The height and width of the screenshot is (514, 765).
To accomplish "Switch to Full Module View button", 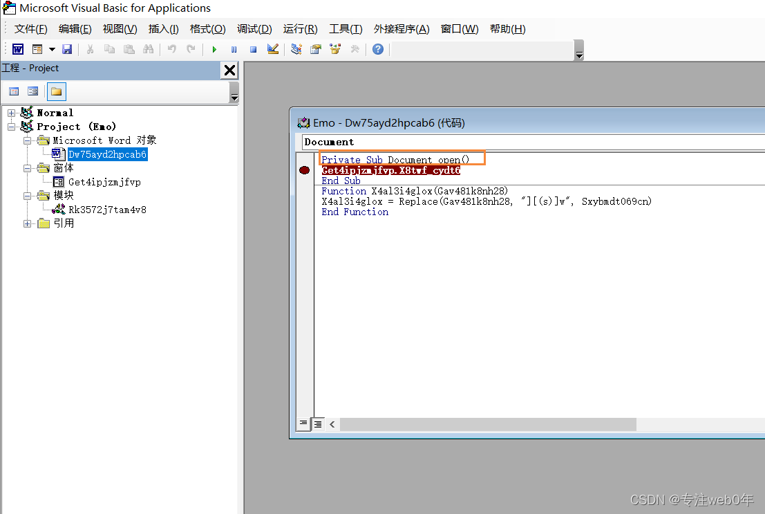I will 318,423.
